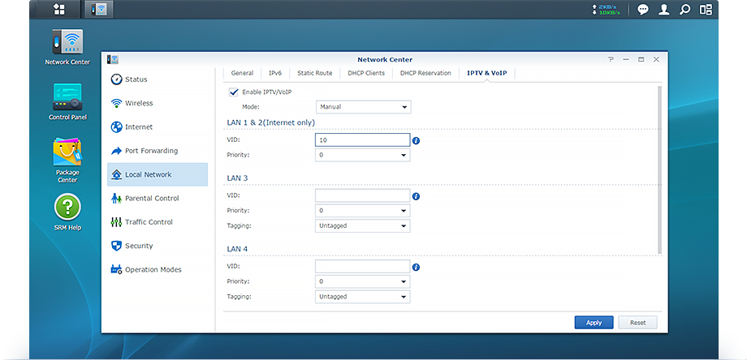This screenshot has height=360, width=747.
Task: Launch Package Center from desktop
Action: point(67,154)
